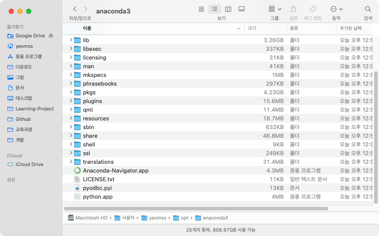Click opt folder in path bar

point(181,218)
